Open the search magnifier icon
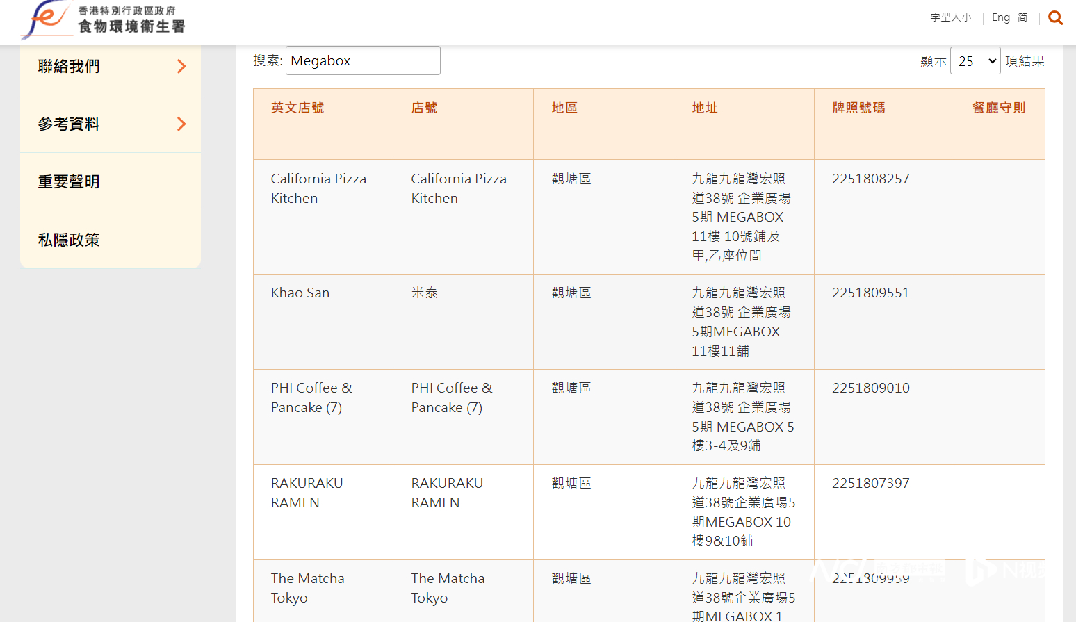Screen dimensions: 1076x622 coord(1055,18)
